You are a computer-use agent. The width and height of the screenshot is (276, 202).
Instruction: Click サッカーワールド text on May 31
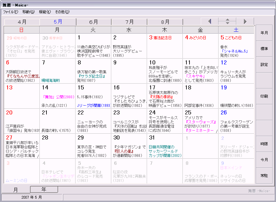point(163,151)
